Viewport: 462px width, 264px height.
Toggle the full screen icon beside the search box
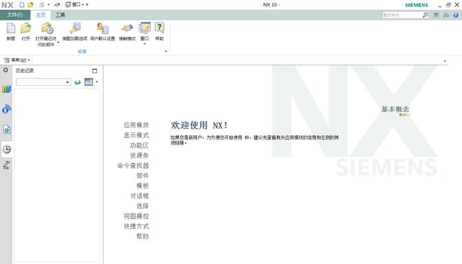pyautogui.click(x=436, y=15)
